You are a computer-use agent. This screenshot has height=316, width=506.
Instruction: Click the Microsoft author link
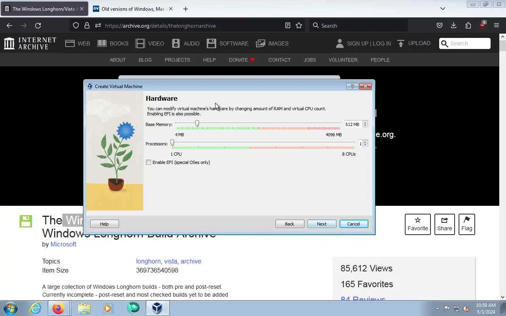[x=63, y=244]
